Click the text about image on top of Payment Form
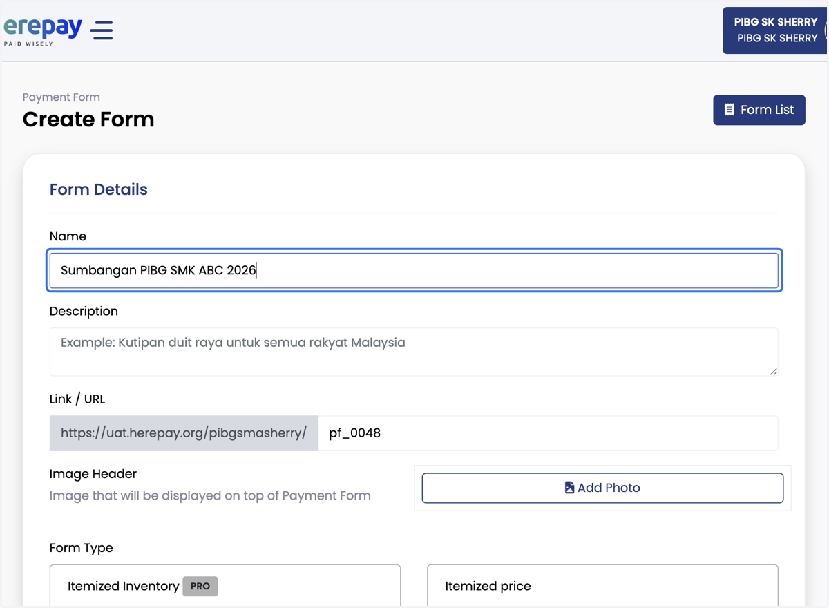 point(210,496)
